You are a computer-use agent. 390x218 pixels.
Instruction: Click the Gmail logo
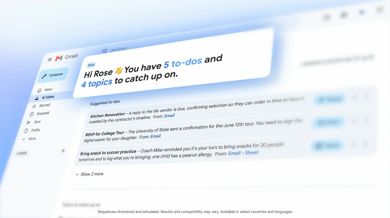pos(67,57)
